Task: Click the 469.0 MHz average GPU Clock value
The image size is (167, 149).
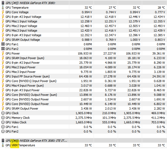Action: [x=158, y=113]
